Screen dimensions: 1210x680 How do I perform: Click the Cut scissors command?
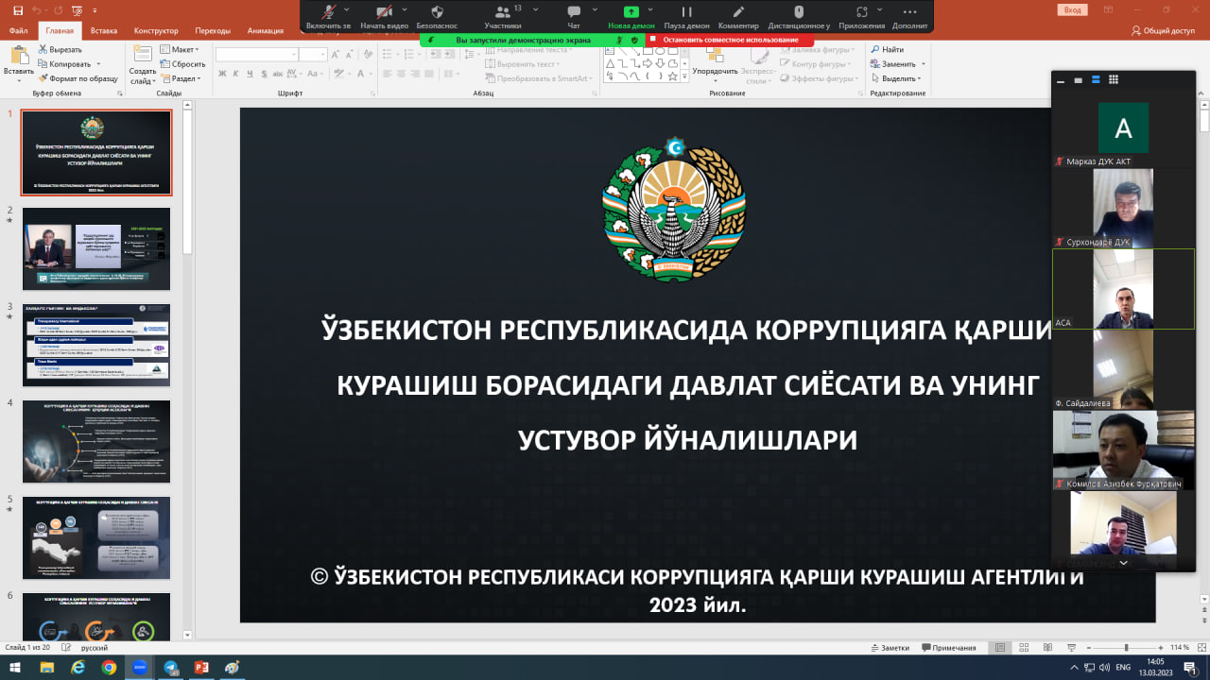(60, 49)
